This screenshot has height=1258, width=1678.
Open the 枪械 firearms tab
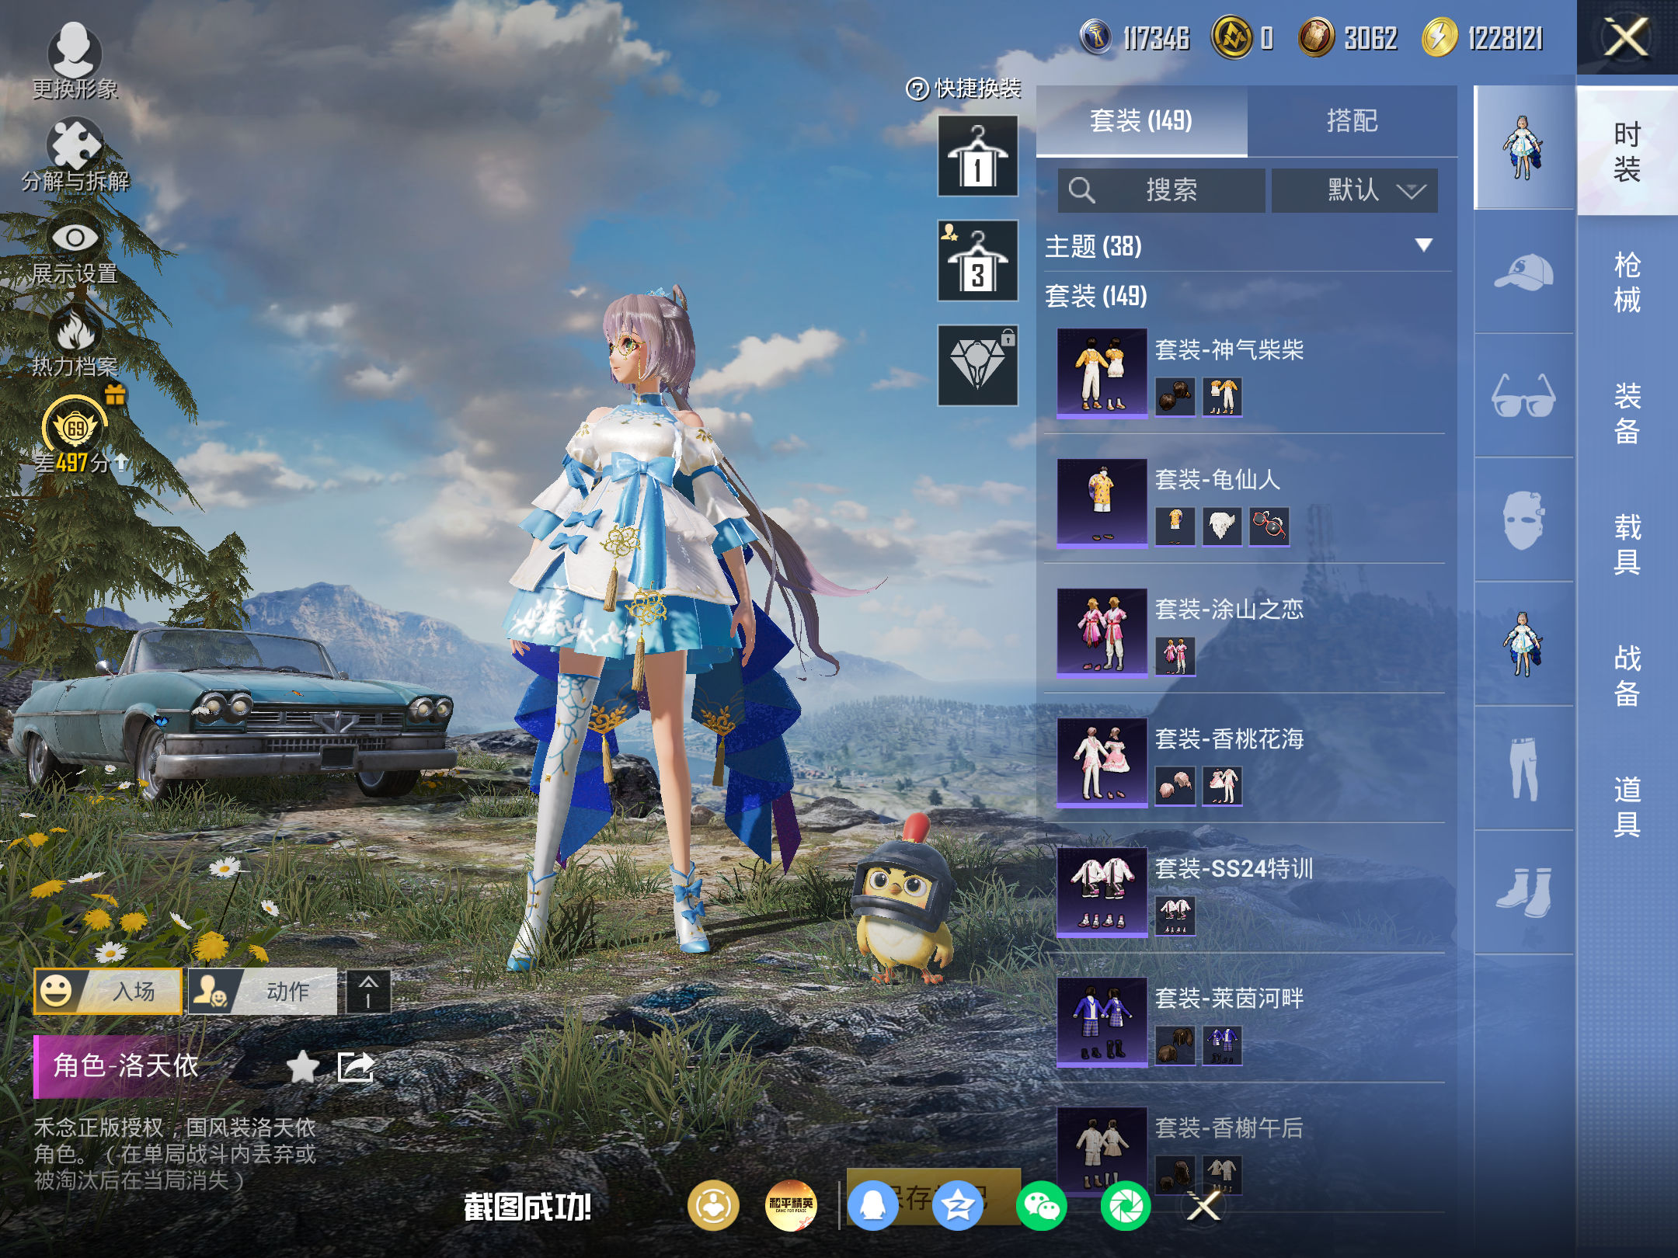point(1627,283)
